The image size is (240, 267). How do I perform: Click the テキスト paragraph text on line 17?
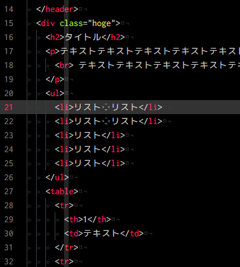[150, 51]
